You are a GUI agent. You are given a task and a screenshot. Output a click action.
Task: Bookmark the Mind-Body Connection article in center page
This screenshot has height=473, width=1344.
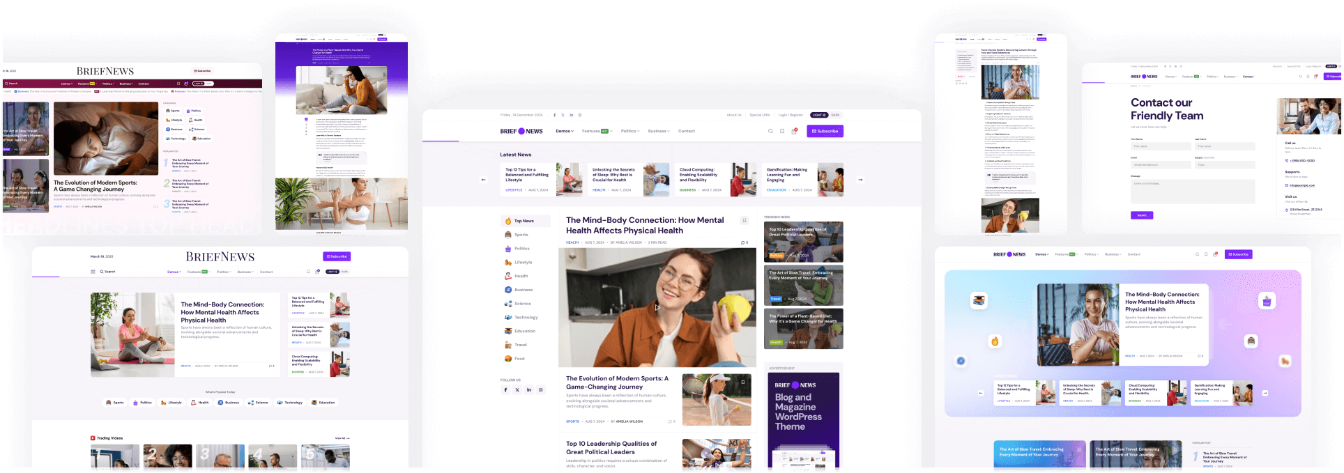point(744,221)
